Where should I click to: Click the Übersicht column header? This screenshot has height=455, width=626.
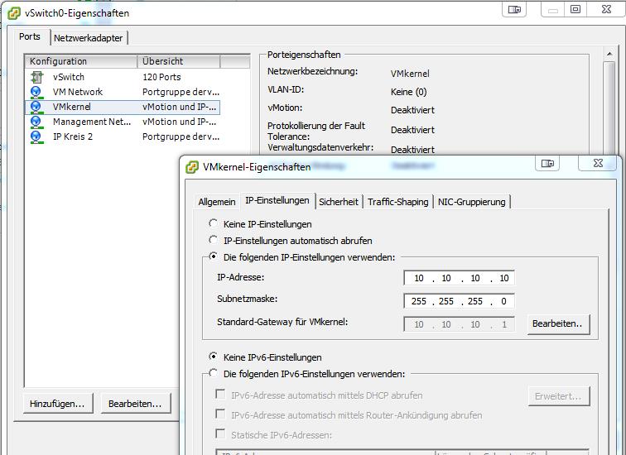(178, 61)
